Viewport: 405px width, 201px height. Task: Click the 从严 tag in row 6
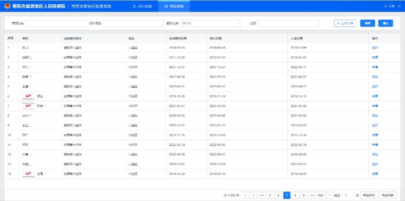click(28, 96)
